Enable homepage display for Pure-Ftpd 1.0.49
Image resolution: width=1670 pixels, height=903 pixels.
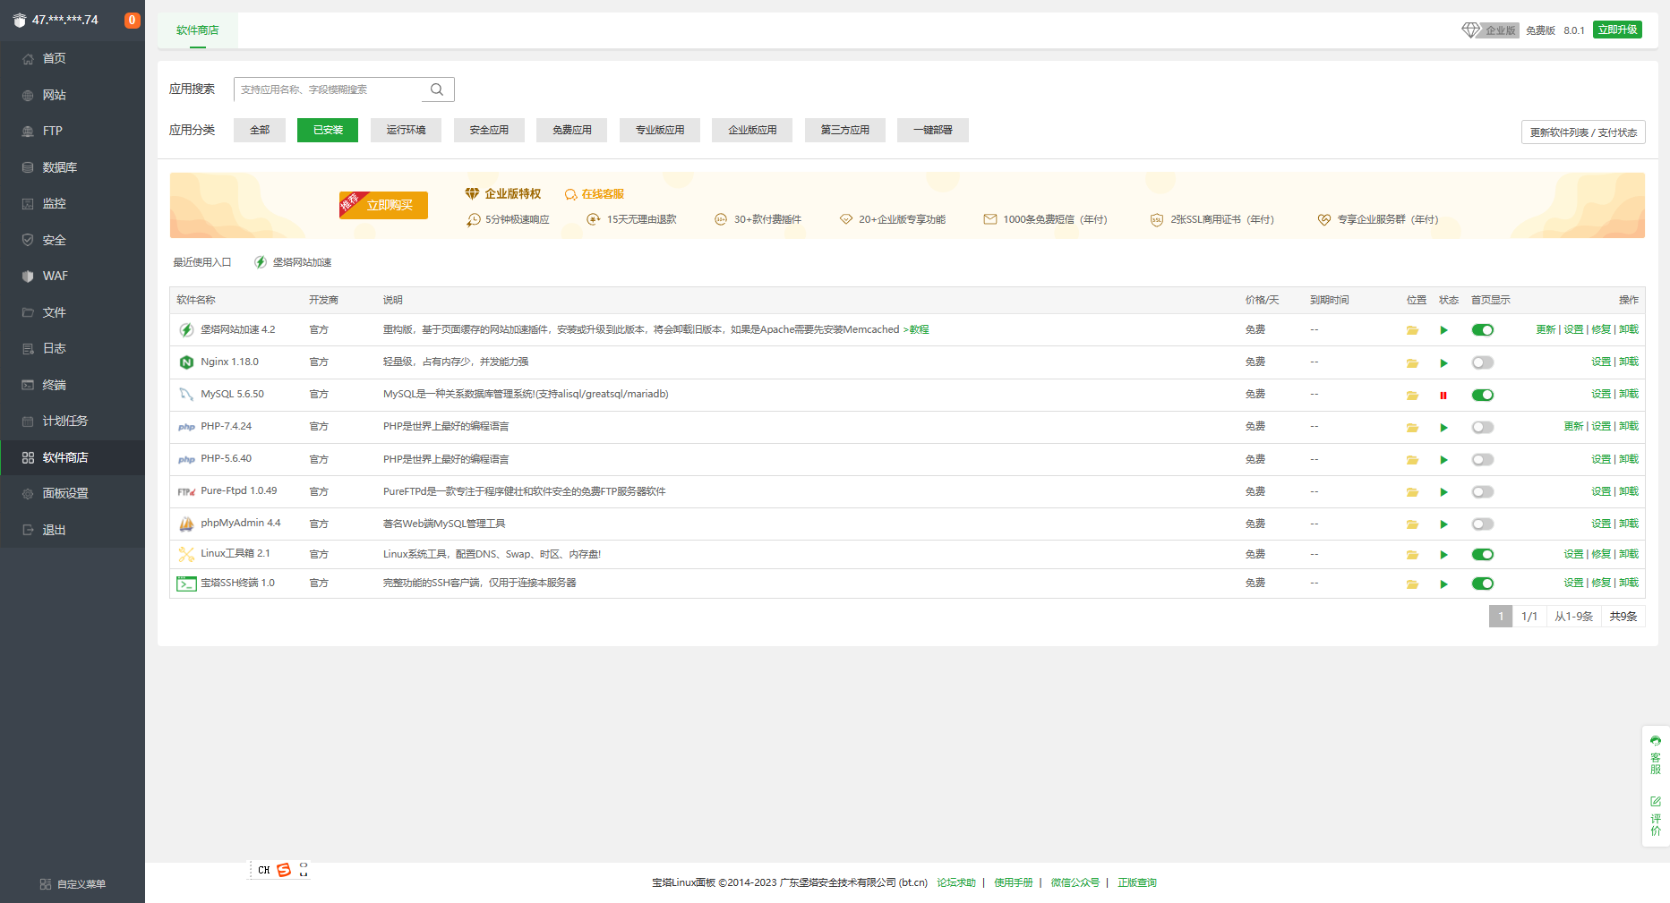pos(1483,491)
